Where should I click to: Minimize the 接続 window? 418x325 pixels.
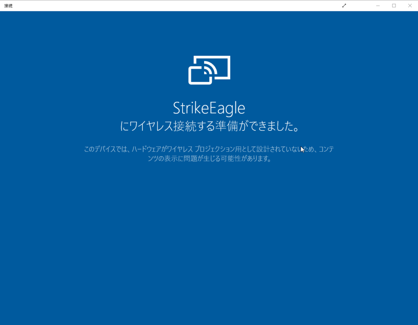click(378, 6)
